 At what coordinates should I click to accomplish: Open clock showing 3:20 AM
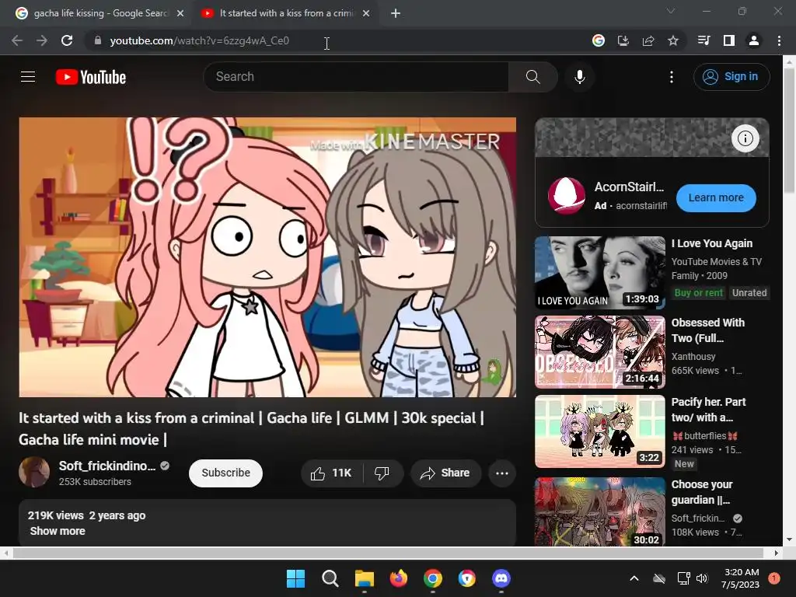click(740, 578)
